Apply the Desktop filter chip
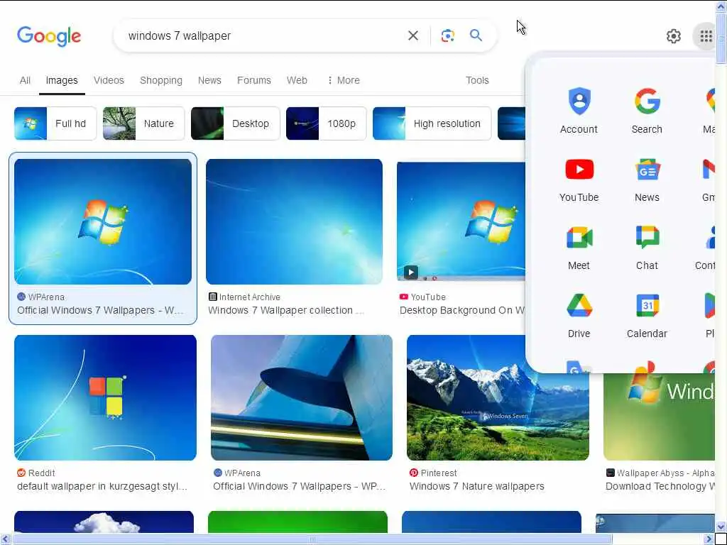The height and width of the screenshot is (545, 727). pyautogui.click(x=236, y=123)
